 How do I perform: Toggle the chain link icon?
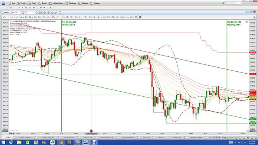click(x=56, y=12)
